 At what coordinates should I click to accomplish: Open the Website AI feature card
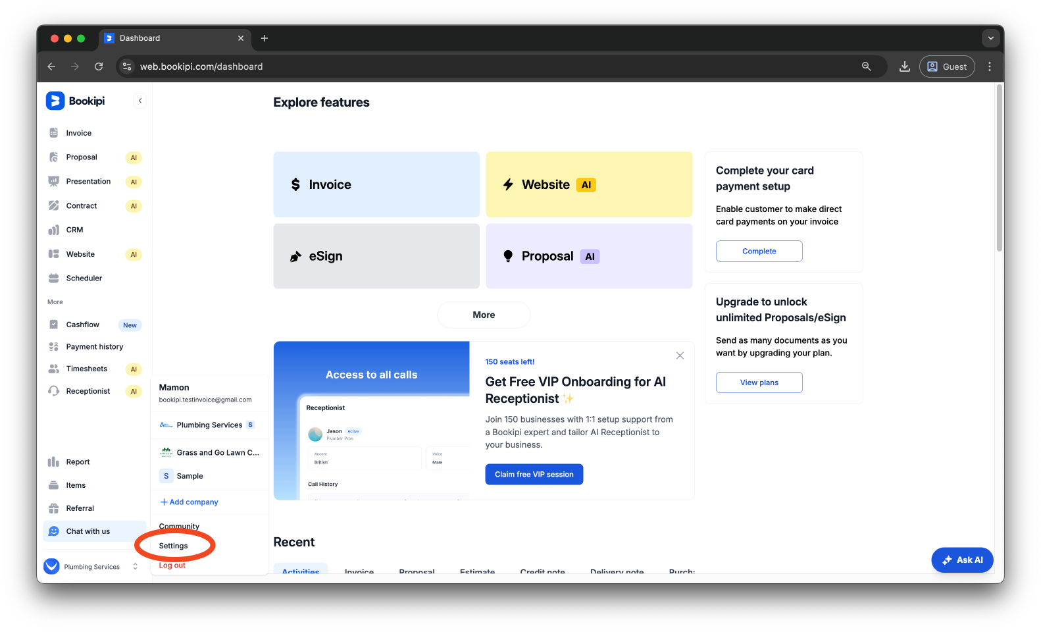(x=589, y=184)
